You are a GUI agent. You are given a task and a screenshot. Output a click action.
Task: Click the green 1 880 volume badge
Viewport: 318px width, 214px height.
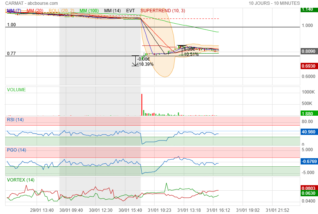pyautogui.click(x=309, y=113)
